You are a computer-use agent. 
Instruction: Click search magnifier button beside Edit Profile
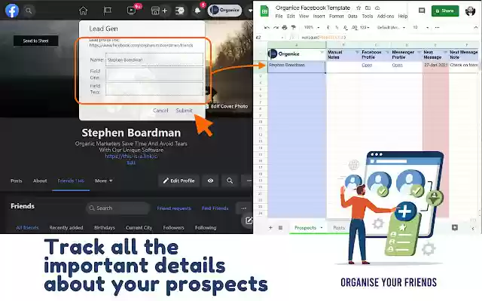[230, 181]
